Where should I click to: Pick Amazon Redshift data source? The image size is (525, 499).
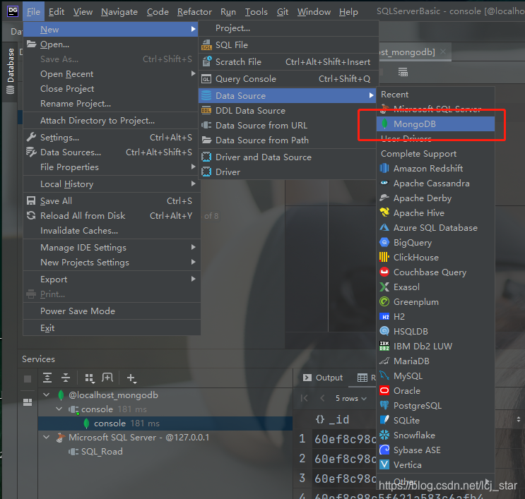click(x=435, y=168)
